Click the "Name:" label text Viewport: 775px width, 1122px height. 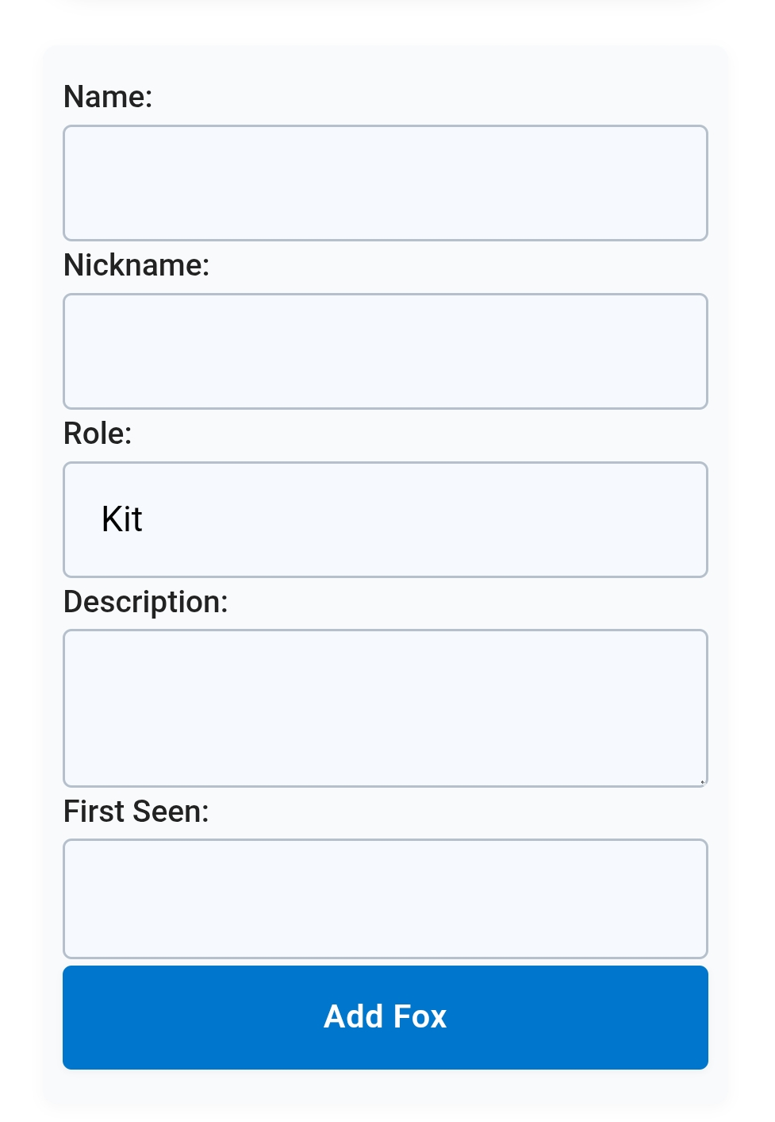[108, 97]
